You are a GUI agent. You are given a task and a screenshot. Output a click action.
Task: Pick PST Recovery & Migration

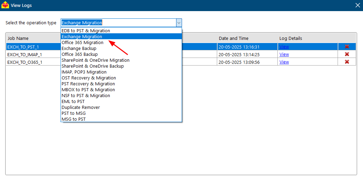point(121,84)
